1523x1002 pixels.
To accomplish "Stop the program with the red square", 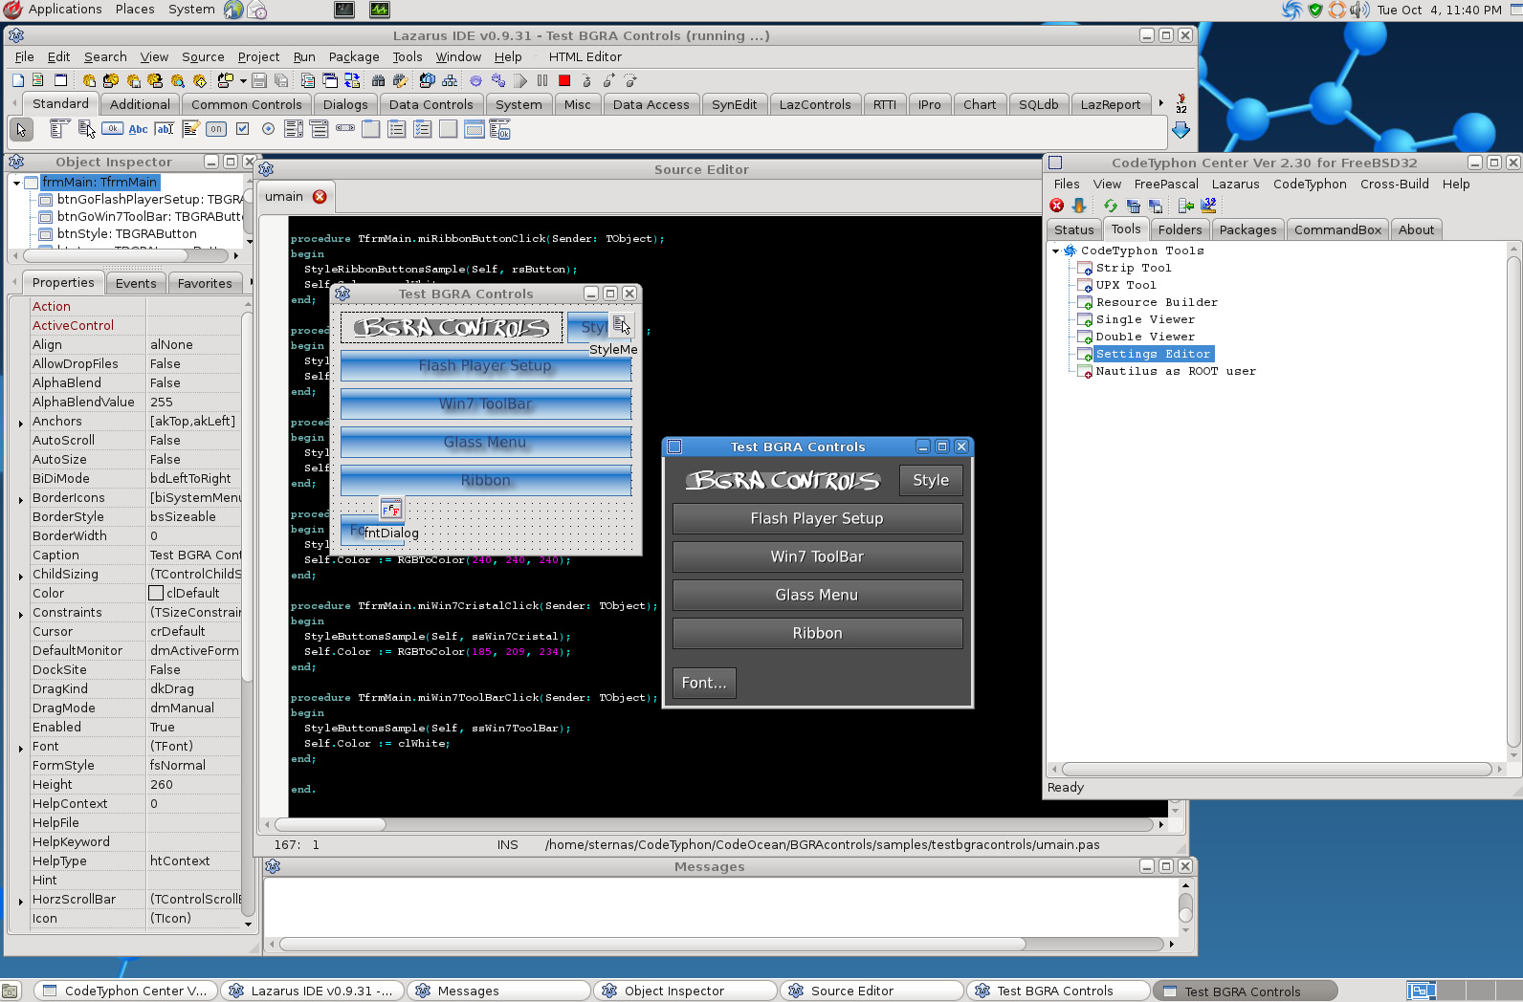I will click(x=564, y=81).
